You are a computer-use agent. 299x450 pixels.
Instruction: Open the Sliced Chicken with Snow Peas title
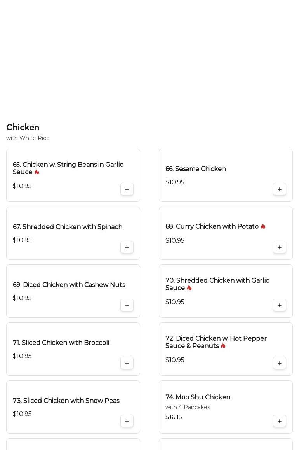click(66, 401)
